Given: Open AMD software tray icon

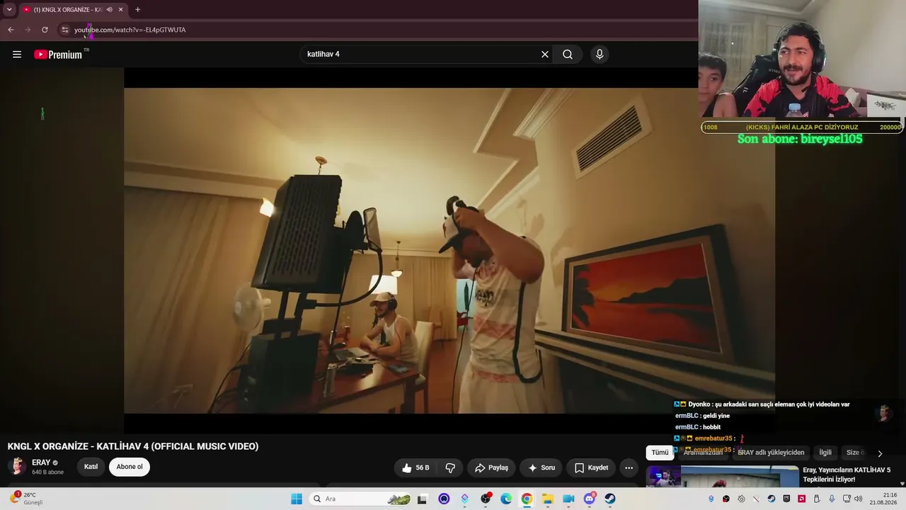Looking at the screenshot, I should [x=801, y=499].
